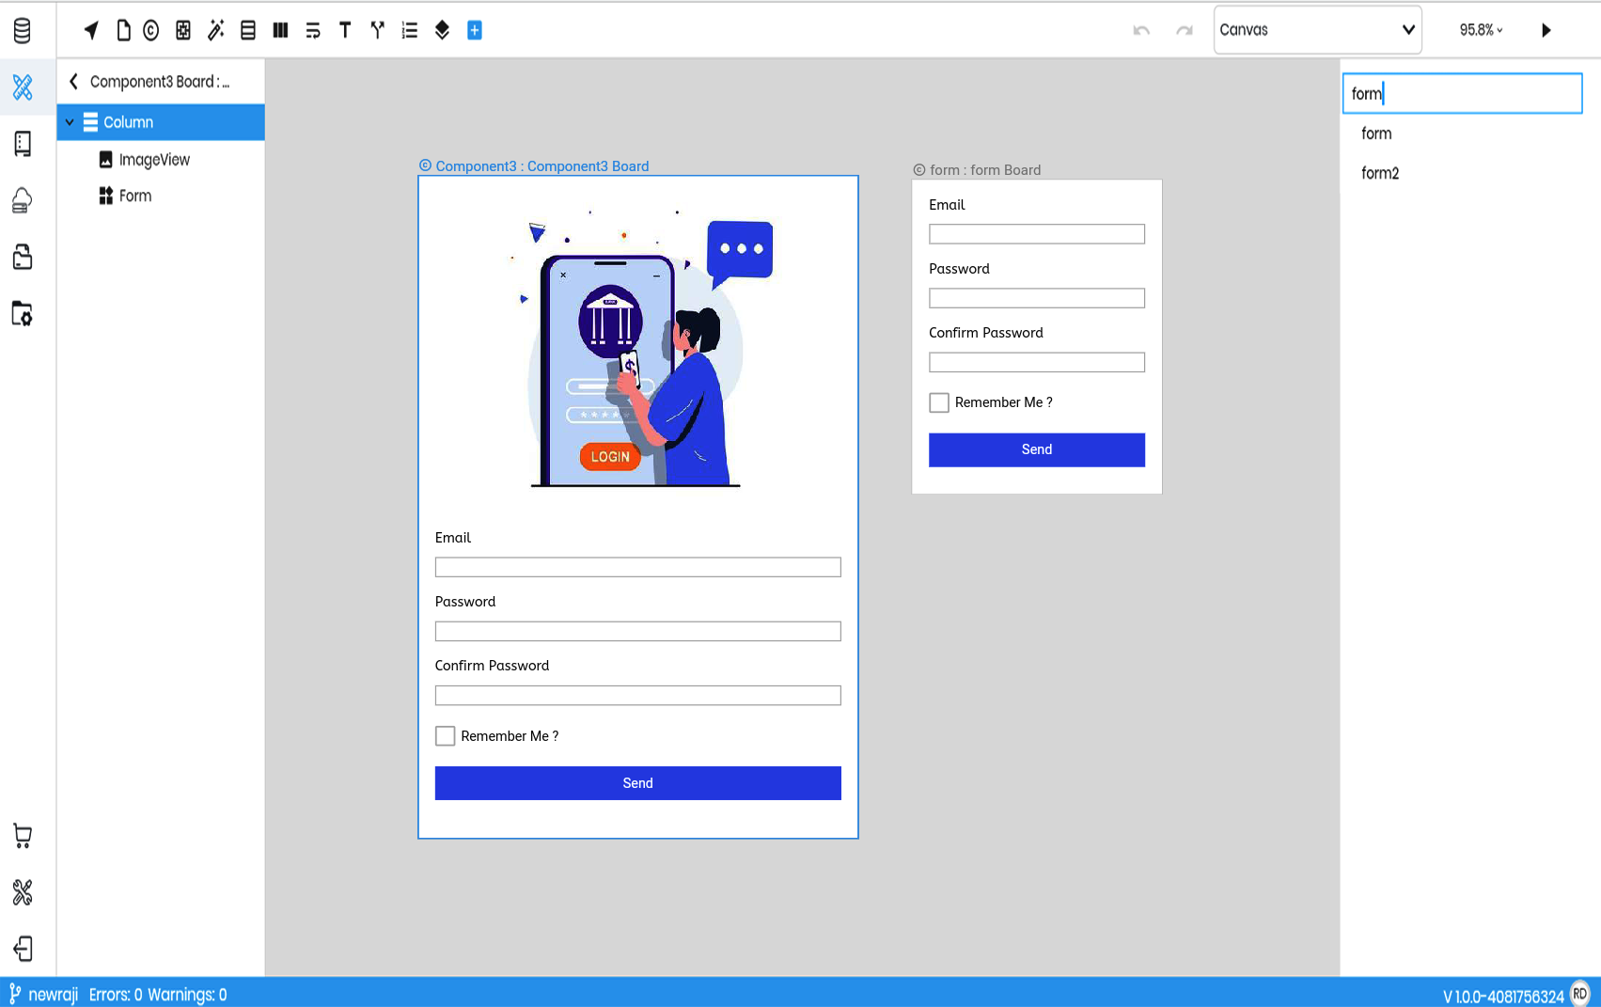The width and height of the screenshot is (1601, 1007).
Task: Select ImageView in the component tree
Action: click(154, 160)
